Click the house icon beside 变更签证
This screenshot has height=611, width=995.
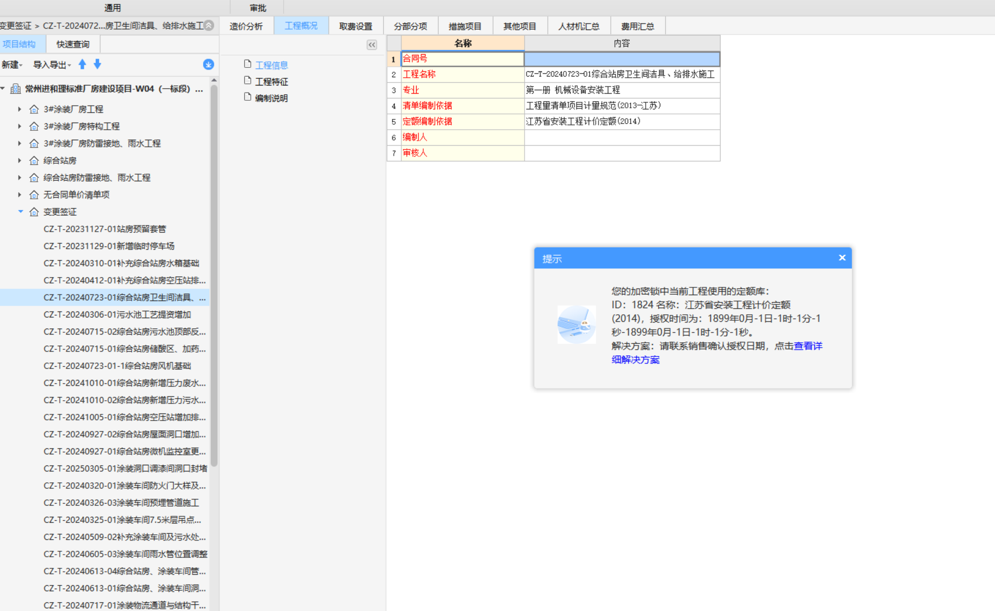[34, 212]
